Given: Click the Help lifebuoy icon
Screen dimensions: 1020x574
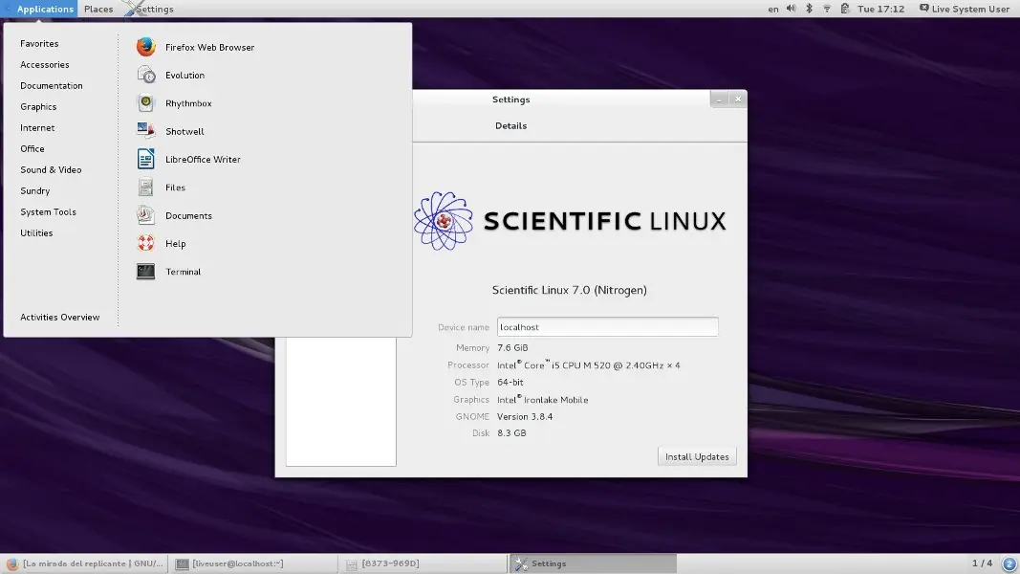Looking at the screenshot, I should pos(145,243).
